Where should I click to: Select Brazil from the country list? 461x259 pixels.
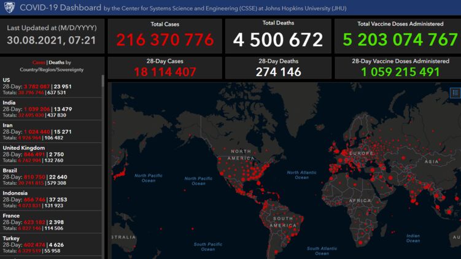point(50,177)
